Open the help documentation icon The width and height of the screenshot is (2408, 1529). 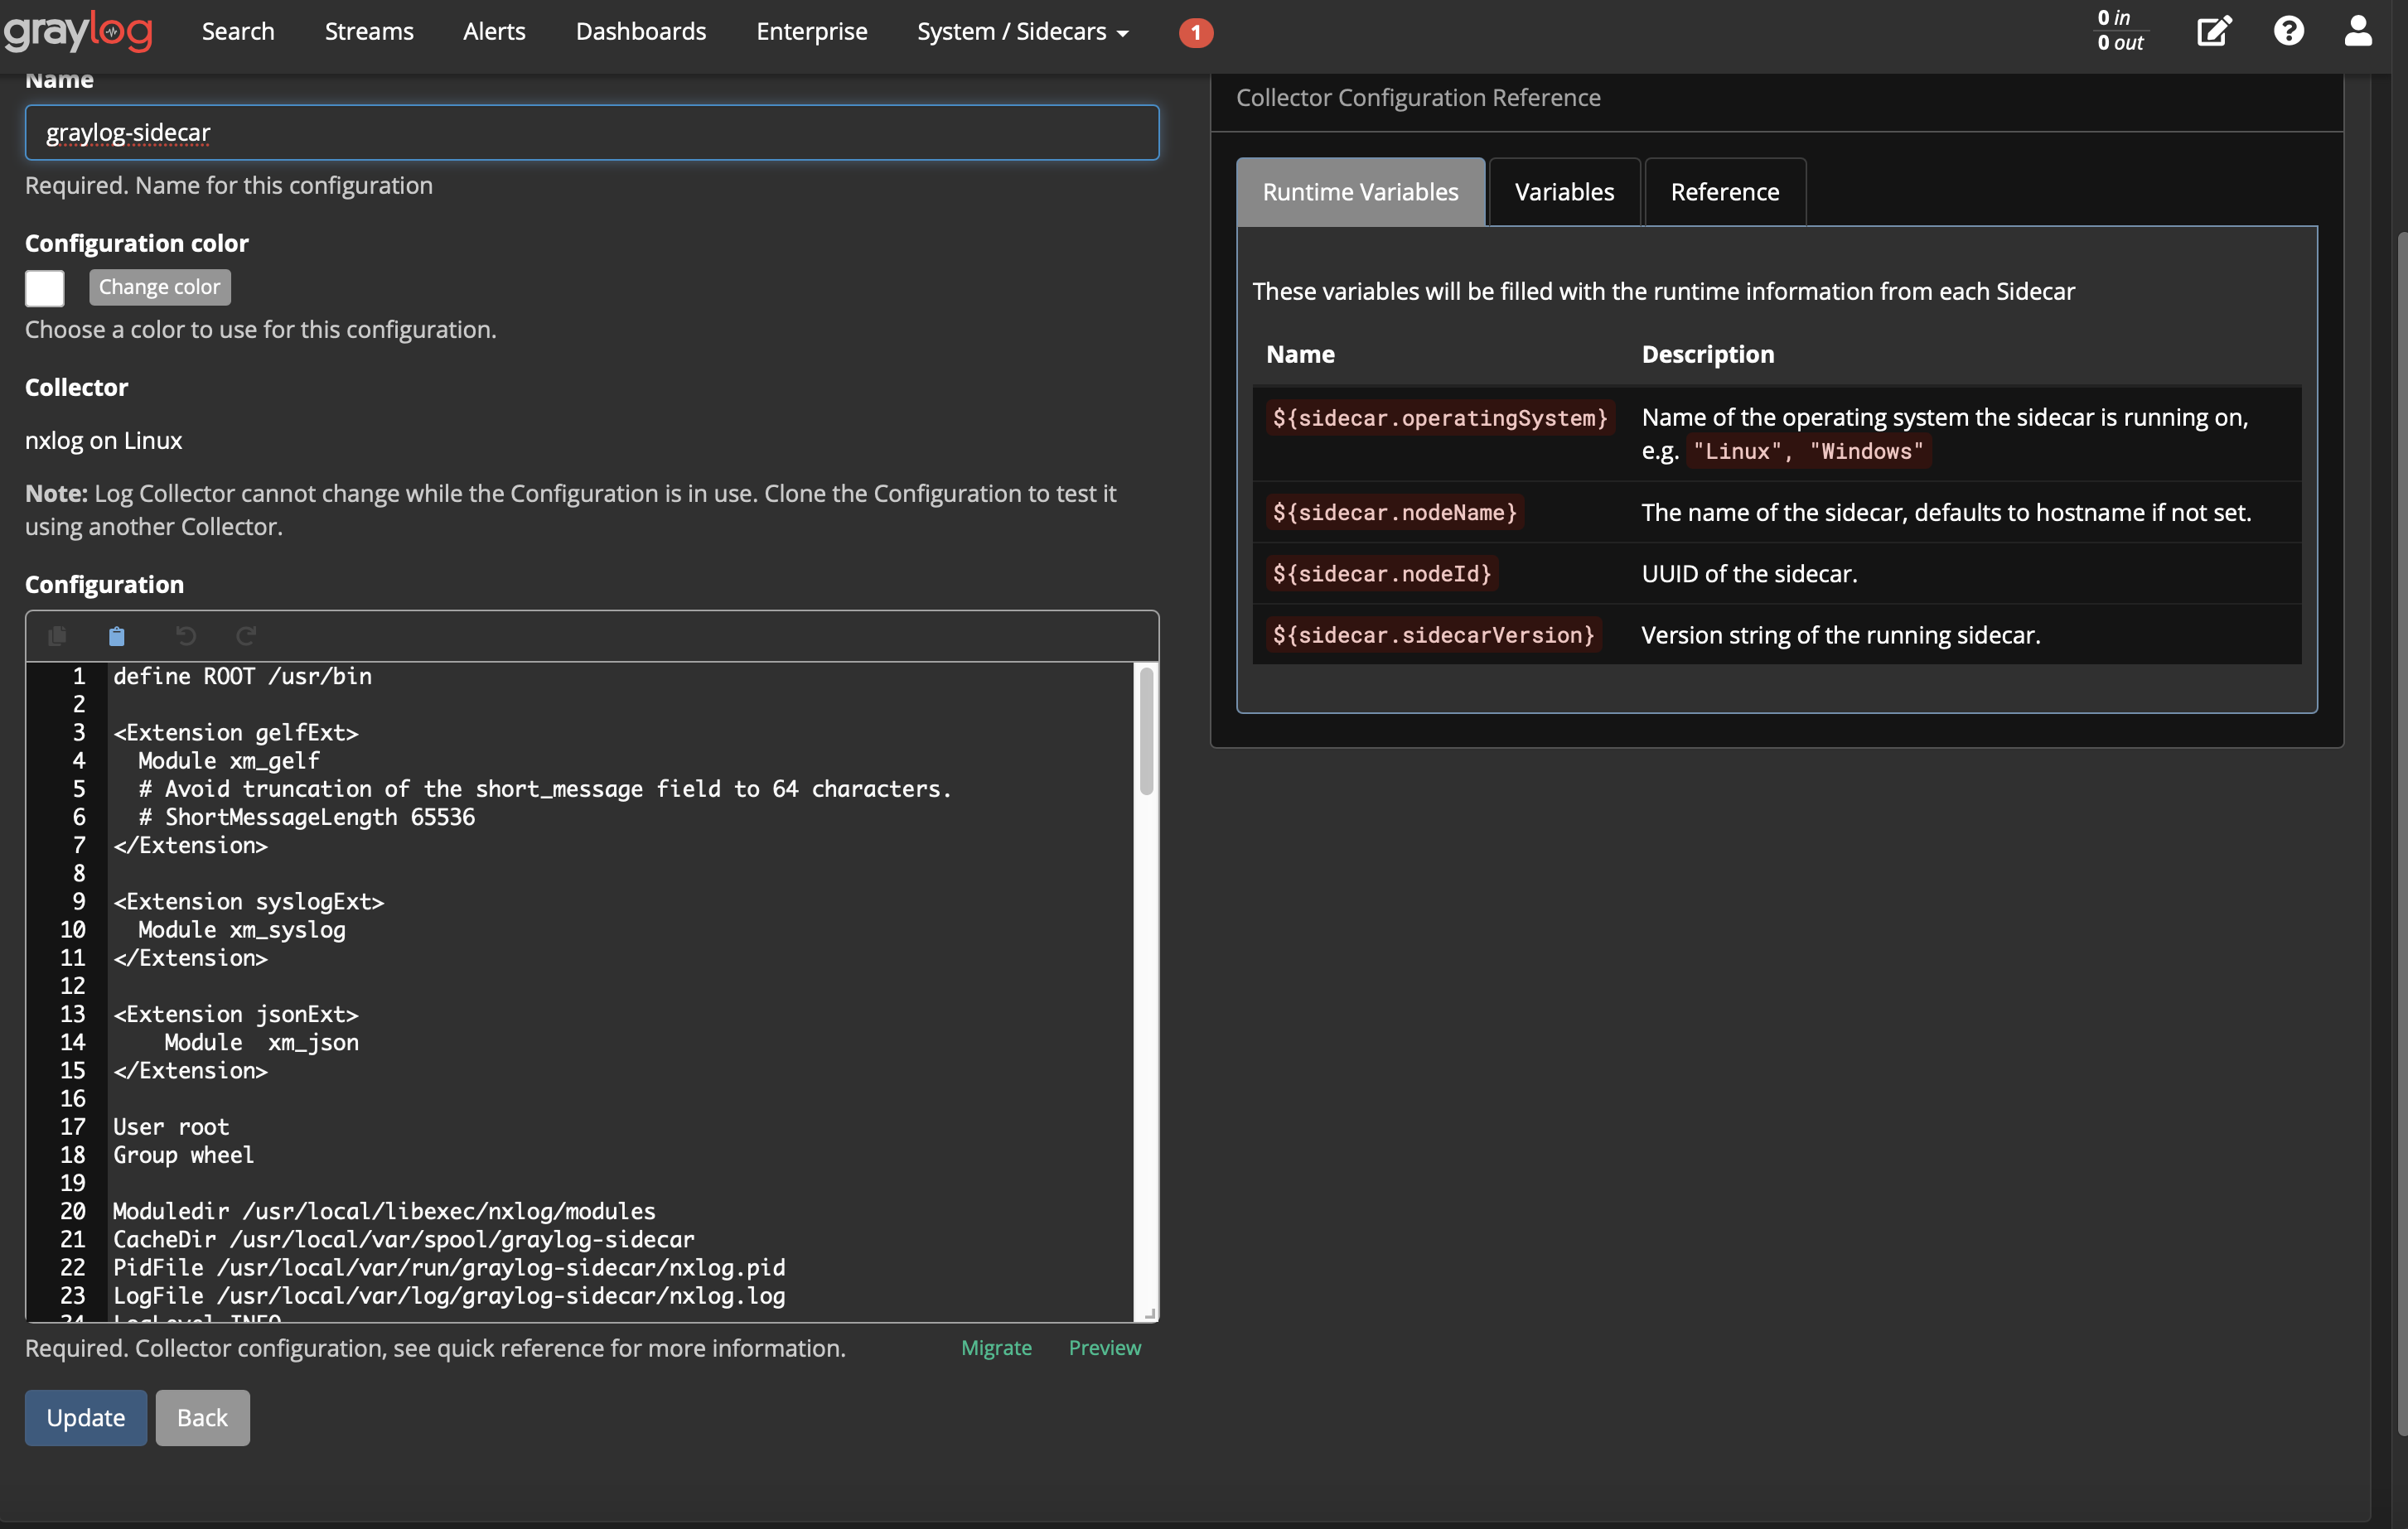[2289, 31]
